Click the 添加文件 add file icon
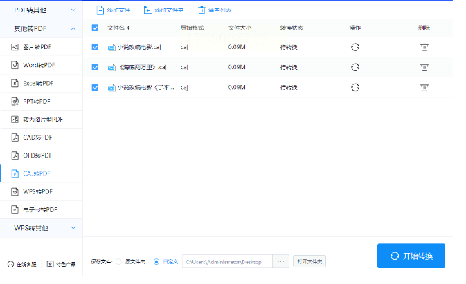This screenshot has height=284, width=466. click(x=100, y=10)
